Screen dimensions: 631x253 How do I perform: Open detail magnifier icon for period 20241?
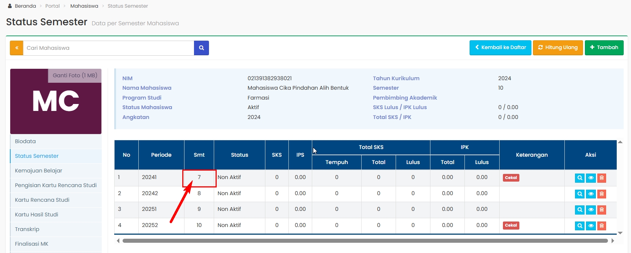pyautogui.click(x=579, y=178)
